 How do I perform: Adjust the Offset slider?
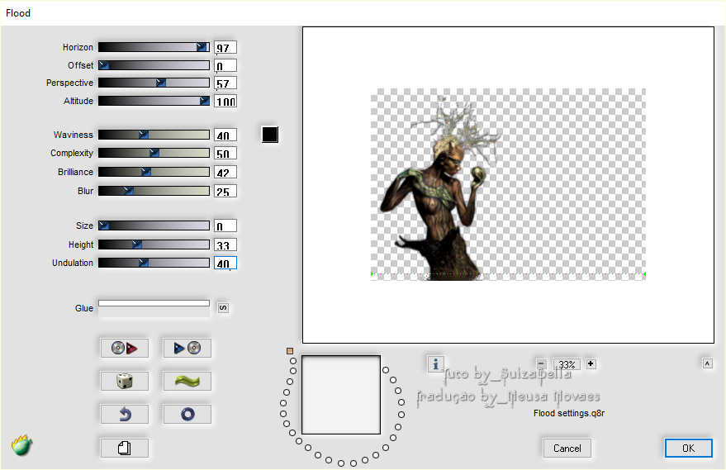[154, 65]
